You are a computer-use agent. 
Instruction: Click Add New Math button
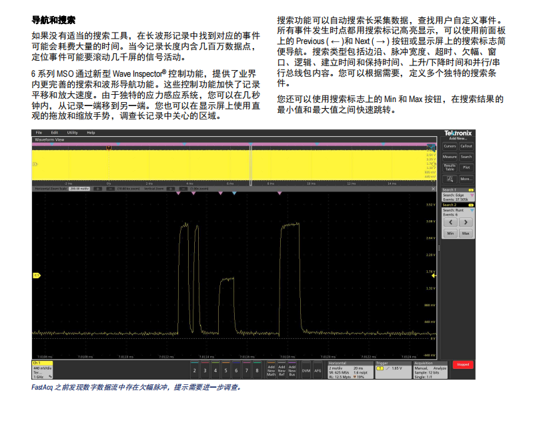(x=272, y=370)
